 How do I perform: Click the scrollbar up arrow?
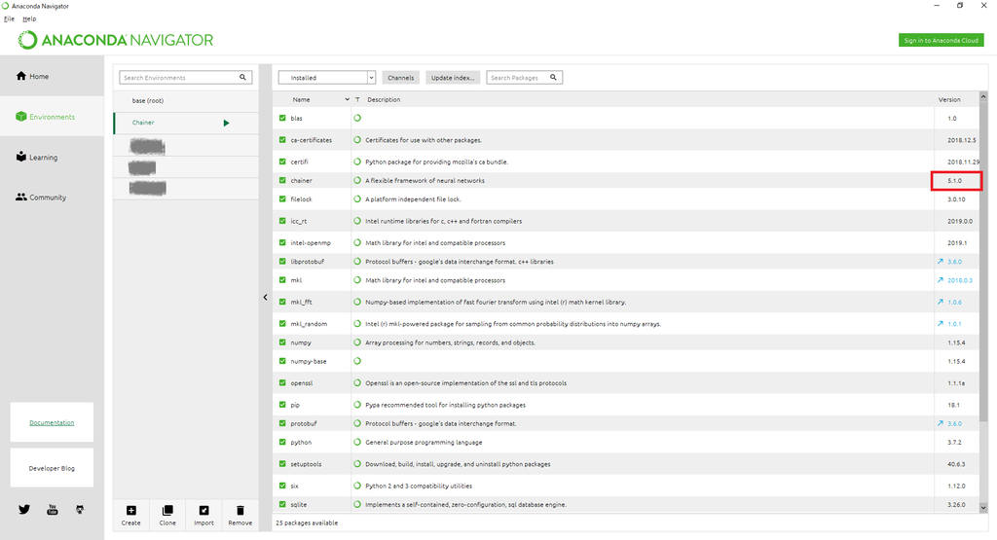(983, 96)
